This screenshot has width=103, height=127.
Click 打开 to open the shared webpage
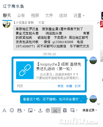[x=78, y=86]
